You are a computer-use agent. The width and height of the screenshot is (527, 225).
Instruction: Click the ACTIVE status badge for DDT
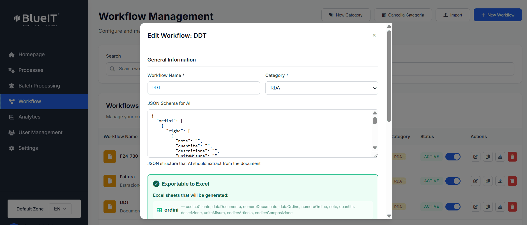coord(431,207)
